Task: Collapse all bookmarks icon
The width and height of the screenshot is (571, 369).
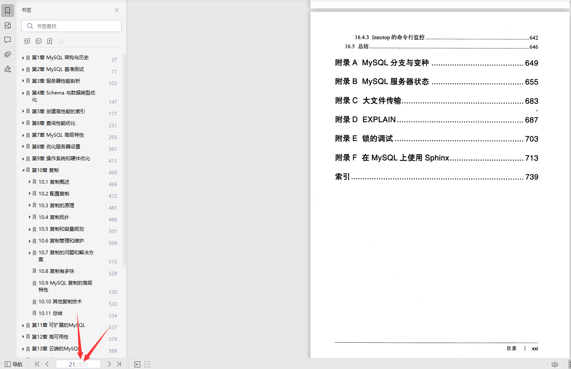Action: [x=38, y=41]
